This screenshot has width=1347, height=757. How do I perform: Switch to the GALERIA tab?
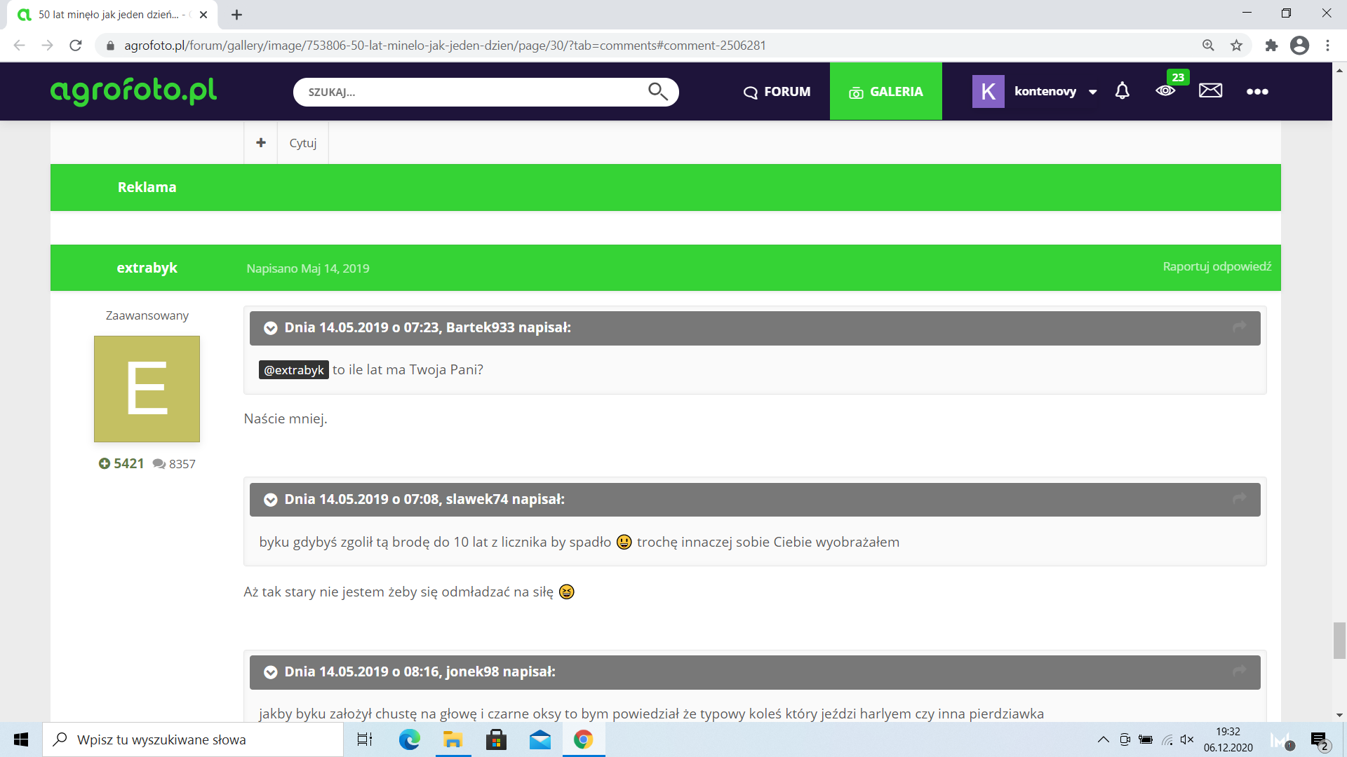885,92
